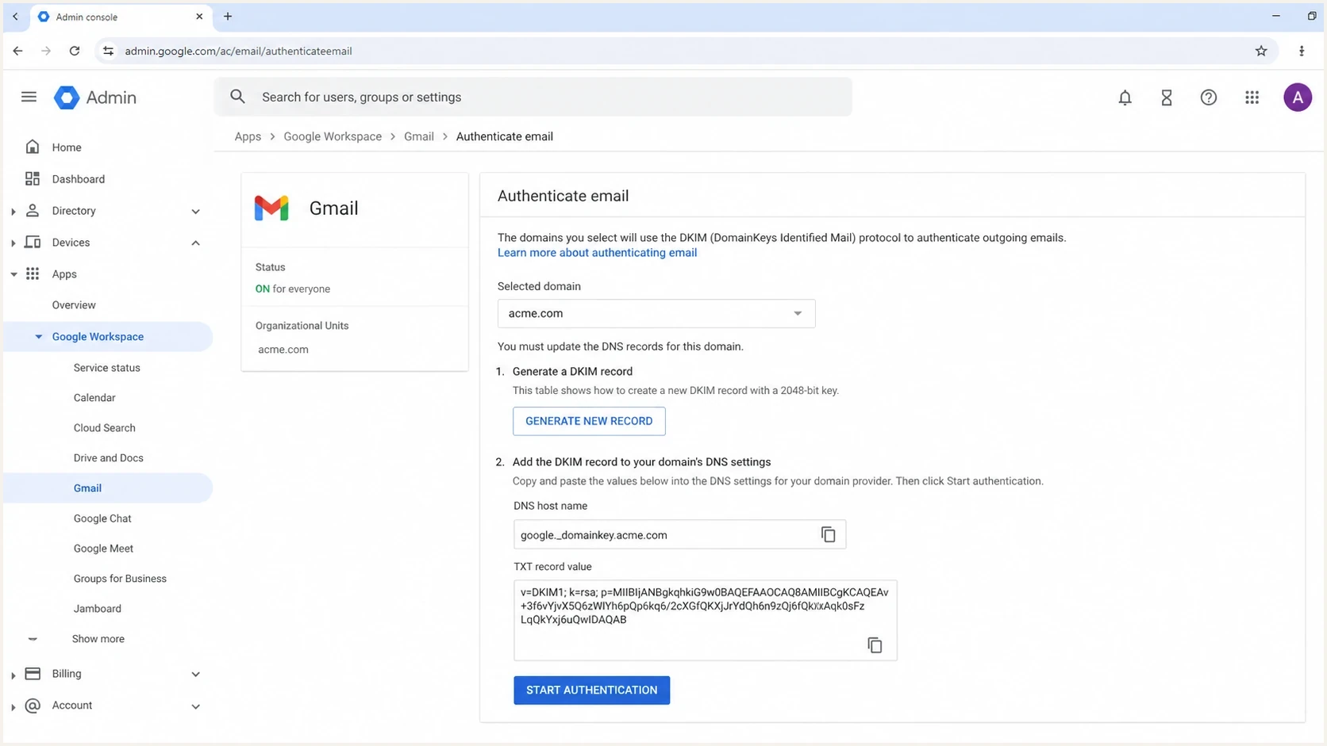Viewport: 1327px width, 746px height.
Task: Click the Google Admin logo
Action: [x=95, y=98]
